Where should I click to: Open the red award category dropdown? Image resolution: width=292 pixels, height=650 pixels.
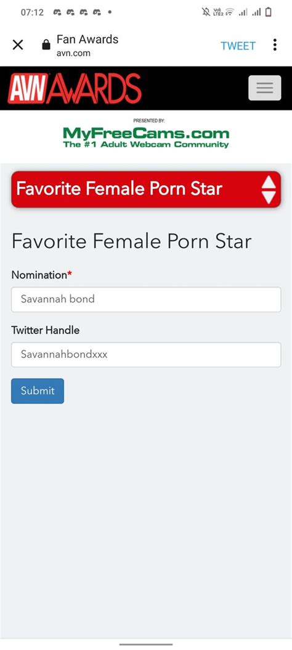click(x=146, y=189)
